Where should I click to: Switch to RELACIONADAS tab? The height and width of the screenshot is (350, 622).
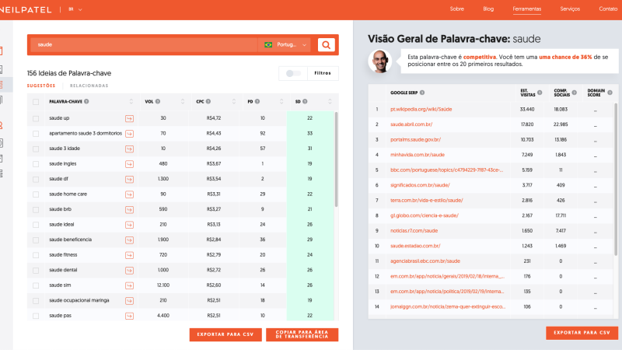89,86
